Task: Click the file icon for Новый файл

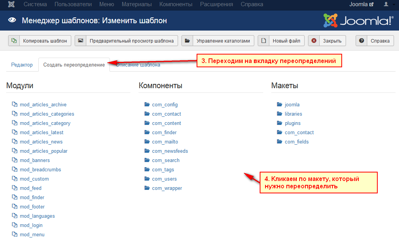Action: (264, 41)
